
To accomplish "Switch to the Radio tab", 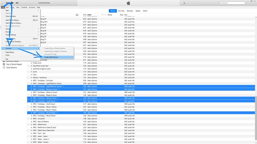I will coord(138,11).
